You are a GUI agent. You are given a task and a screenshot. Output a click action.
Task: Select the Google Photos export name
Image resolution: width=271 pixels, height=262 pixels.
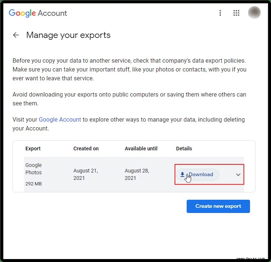tap(34, 169)
